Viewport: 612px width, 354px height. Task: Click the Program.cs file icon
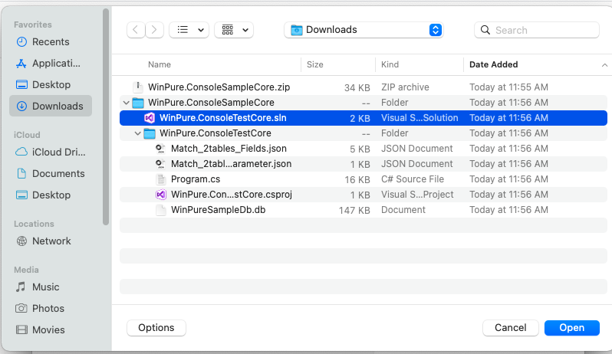[160, 179]
